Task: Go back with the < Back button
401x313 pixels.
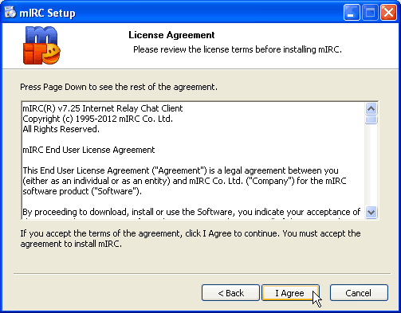Action: (230, 293)
